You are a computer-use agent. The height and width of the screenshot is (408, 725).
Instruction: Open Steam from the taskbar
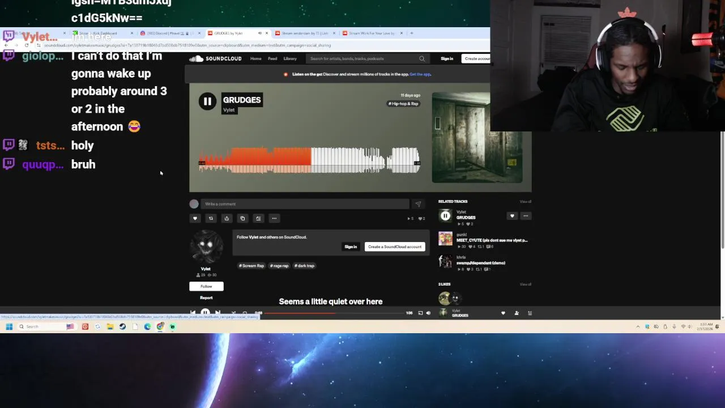coord(122,326)
